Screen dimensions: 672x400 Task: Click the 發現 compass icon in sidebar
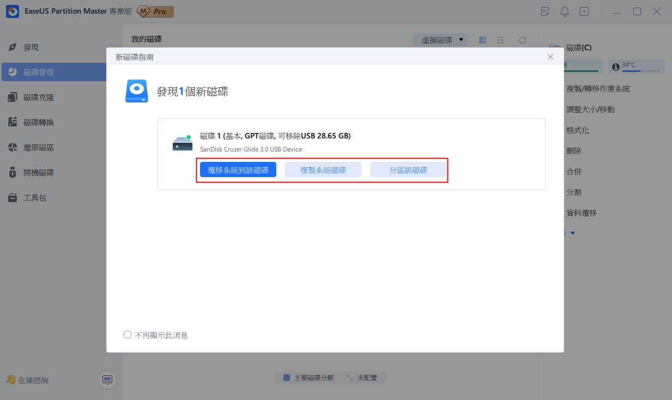(13, 47)
